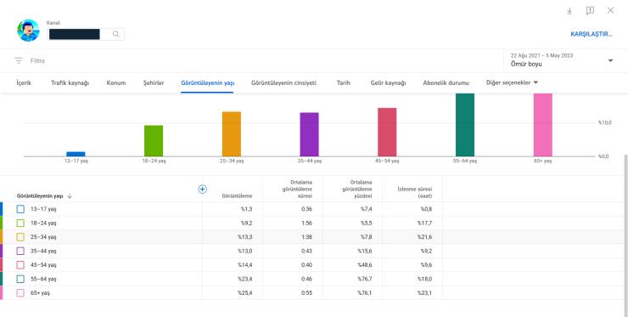Click Ortalama görüntüleme süresi column header
The image size is (628, 317).
(297, 189)
